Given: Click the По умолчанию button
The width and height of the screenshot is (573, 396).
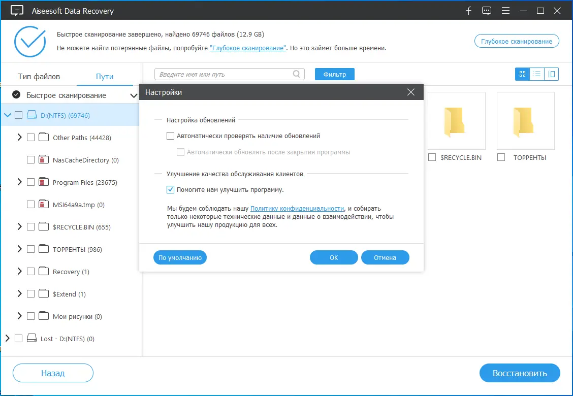Looking at the screenshot, I should (x=180, y=257).
